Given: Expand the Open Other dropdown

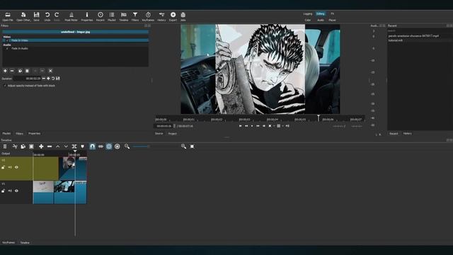Looking at the screenshot, I should click(23, 16).
